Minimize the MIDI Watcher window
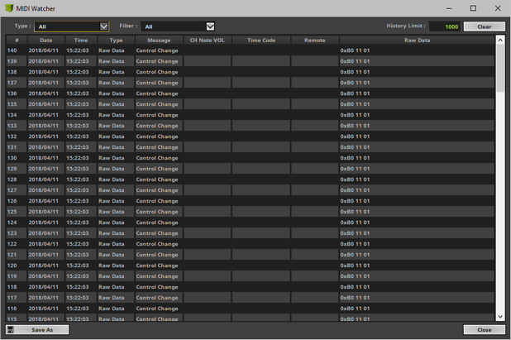The height and width of the screenshot is (340, 511). [x=449, y=8]
